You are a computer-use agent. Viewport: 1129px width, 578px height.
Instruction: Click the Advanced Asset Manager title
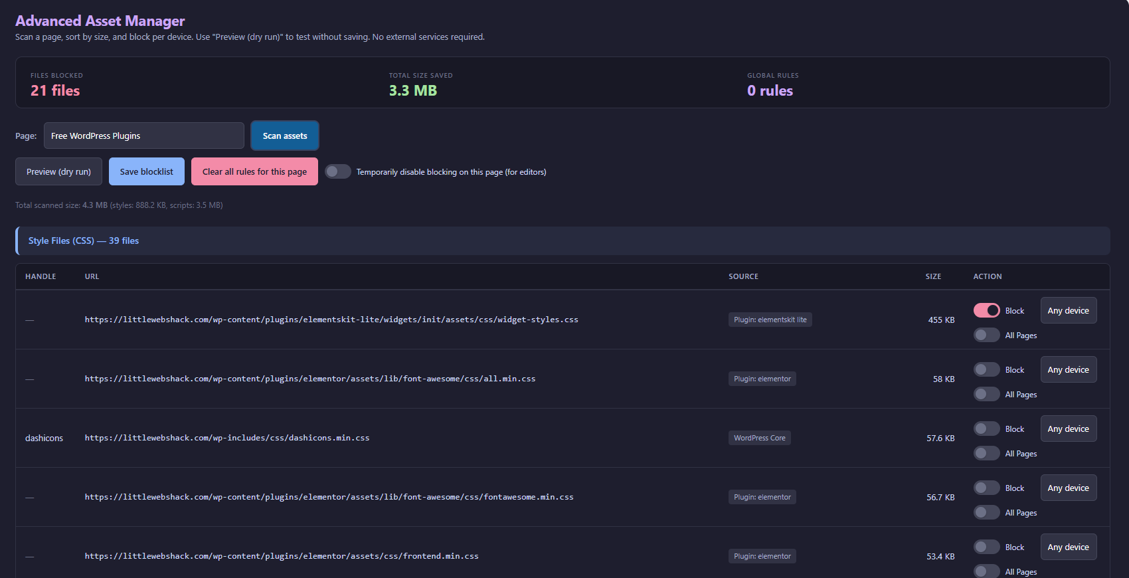(100, 21)
